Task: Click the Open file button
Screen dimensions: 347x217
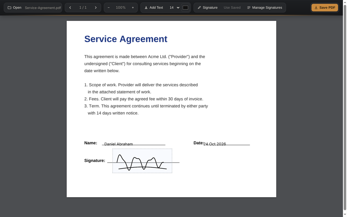Action: [15, 8]
